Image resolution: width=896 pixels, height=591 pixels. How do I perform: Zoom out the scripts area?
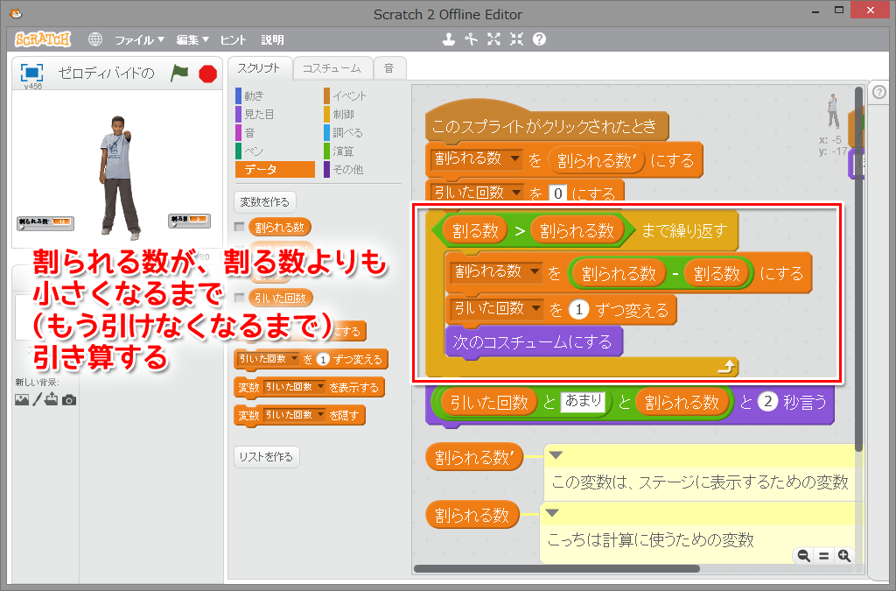[x=803, y=556]
